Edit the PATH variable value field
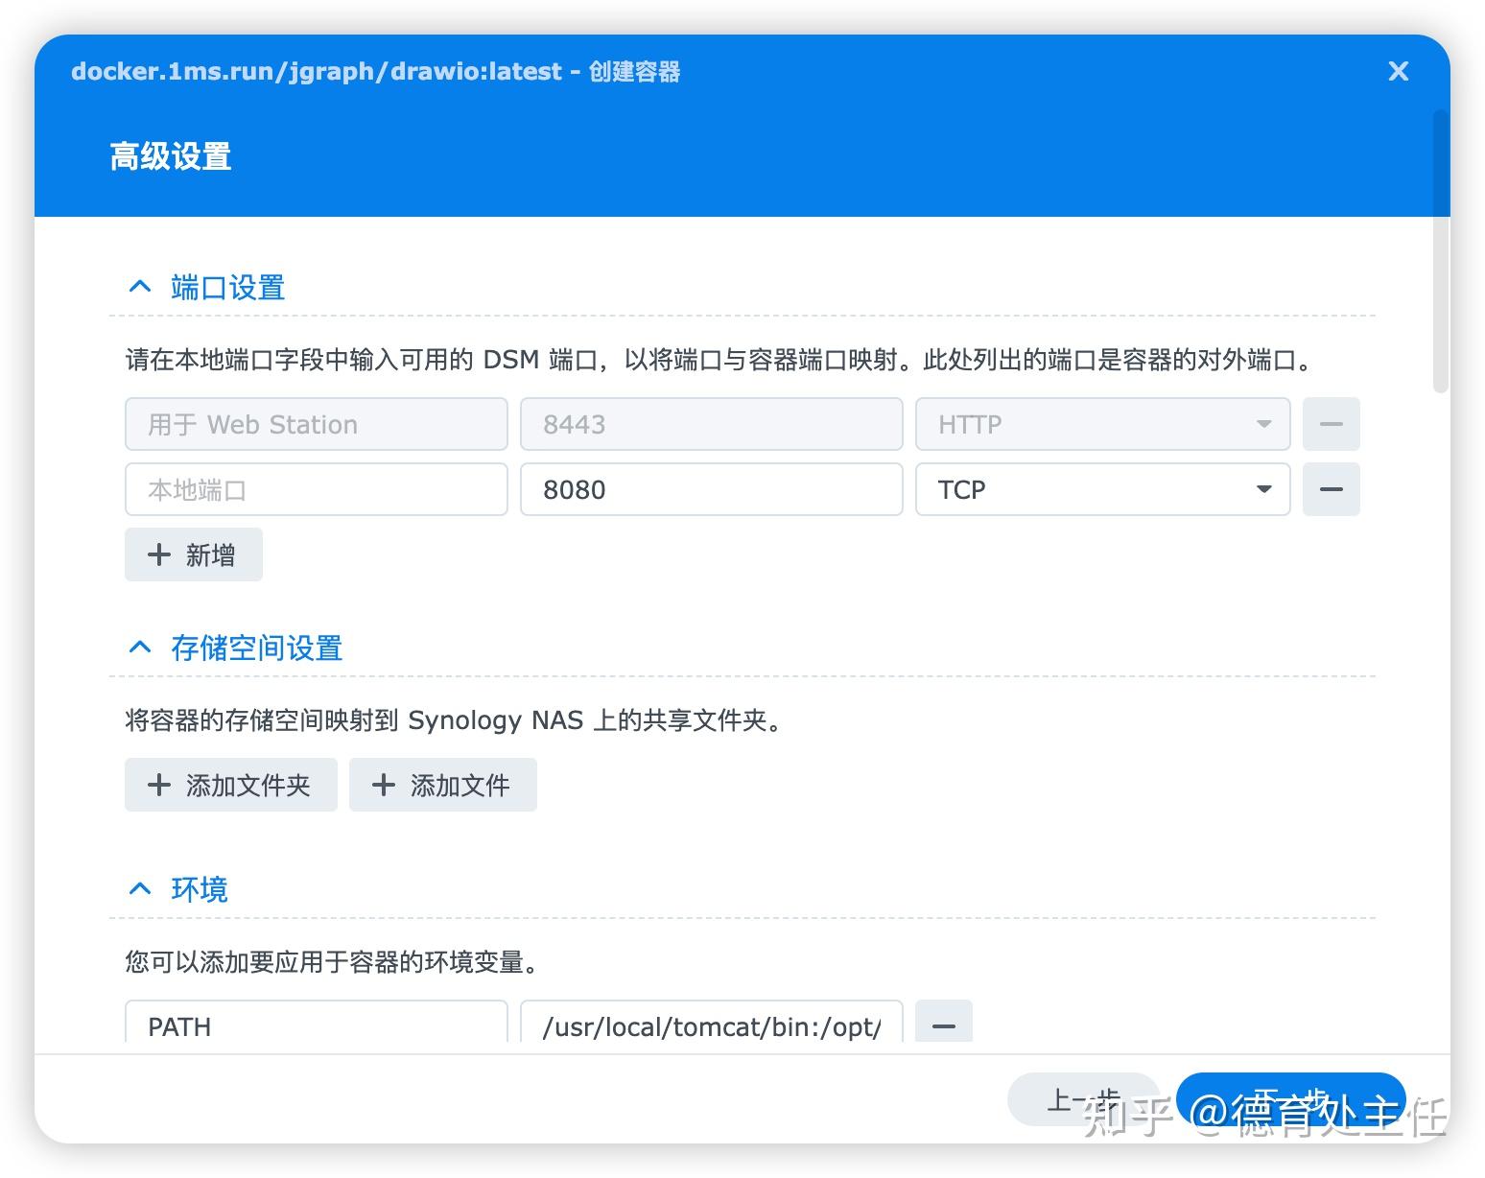Viewport: 1485px width, 1178px height. (710, 1025)
